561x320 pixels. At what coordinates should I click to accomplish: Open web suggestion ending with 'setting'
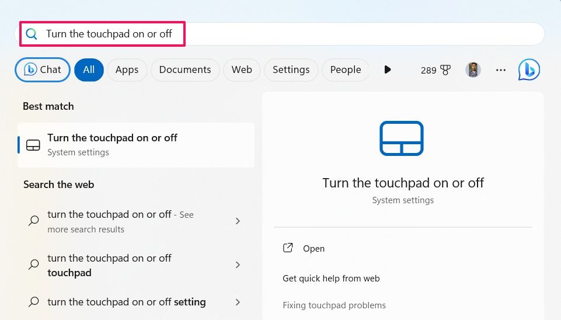coord(136,302)
